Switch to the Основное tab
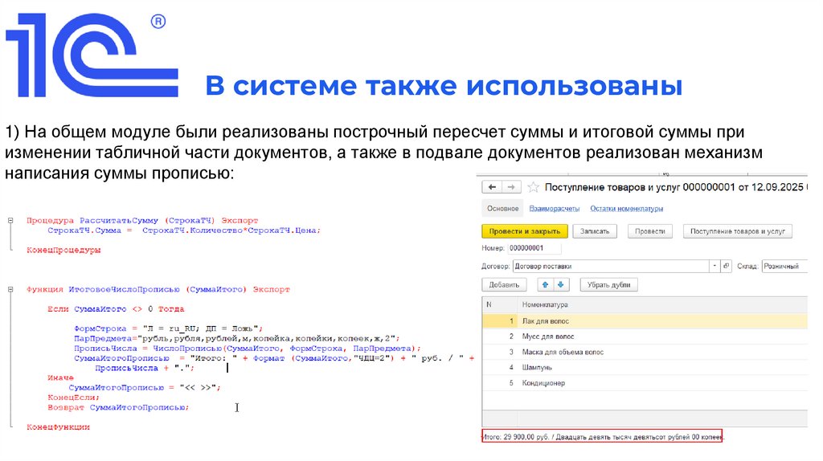The height and width of the screenshot is (461, 823). pyautogui.click(x=503, y=209)
